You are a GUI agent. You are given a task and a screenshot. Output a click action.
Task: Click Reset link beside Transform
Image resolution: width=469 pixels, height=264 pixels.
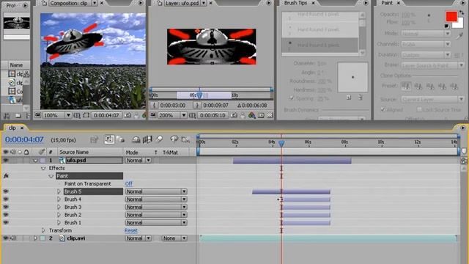(x=131, y=230)
